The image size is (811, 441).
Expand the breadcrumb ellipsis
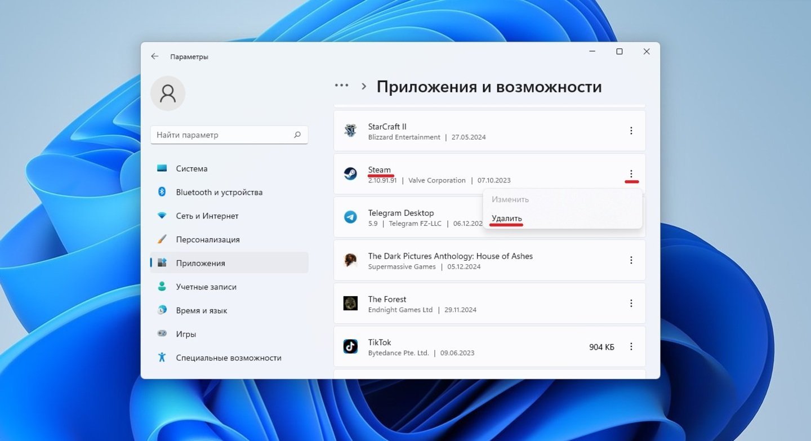(x=341, y=86)
